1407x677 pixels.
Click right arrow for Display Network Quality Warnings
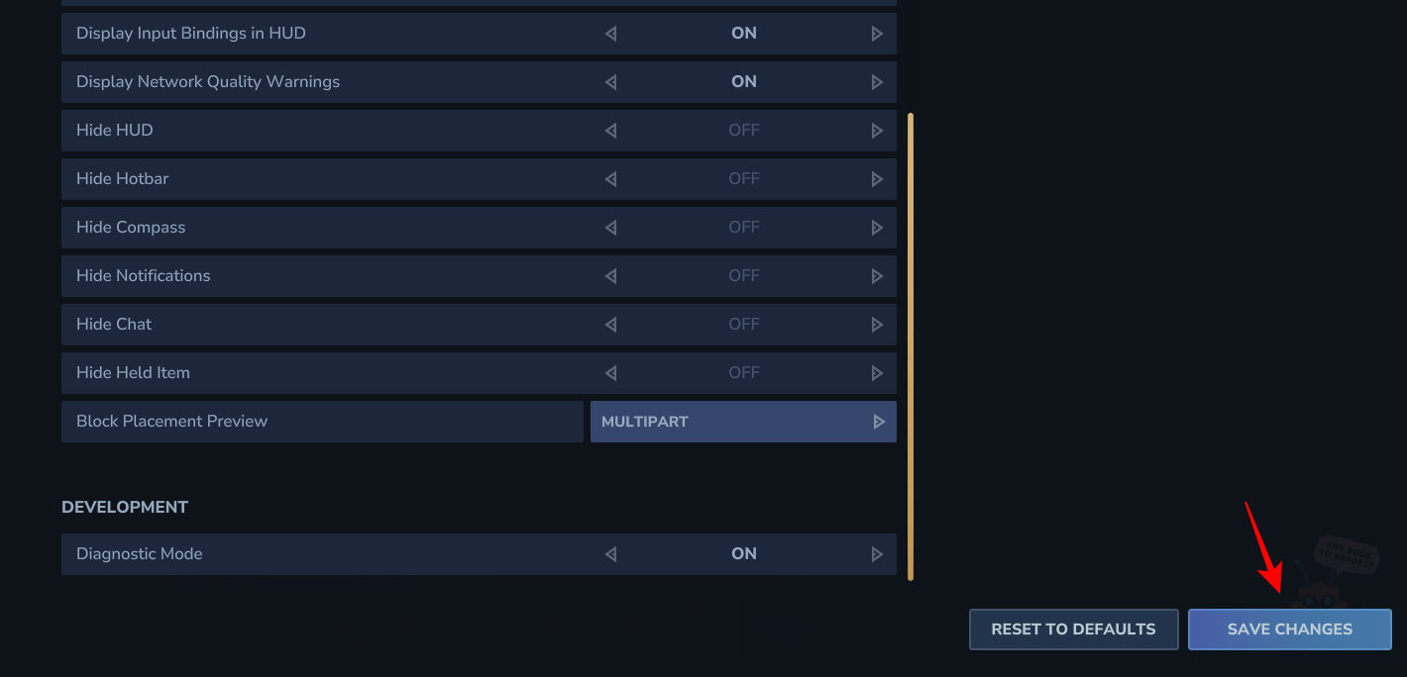tap(877, 82)
